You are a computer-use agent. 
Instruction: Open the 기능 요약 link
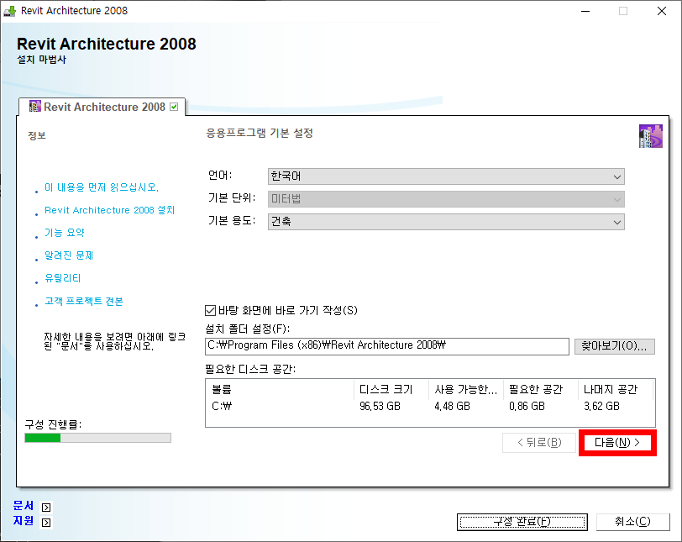coord(65,233)
